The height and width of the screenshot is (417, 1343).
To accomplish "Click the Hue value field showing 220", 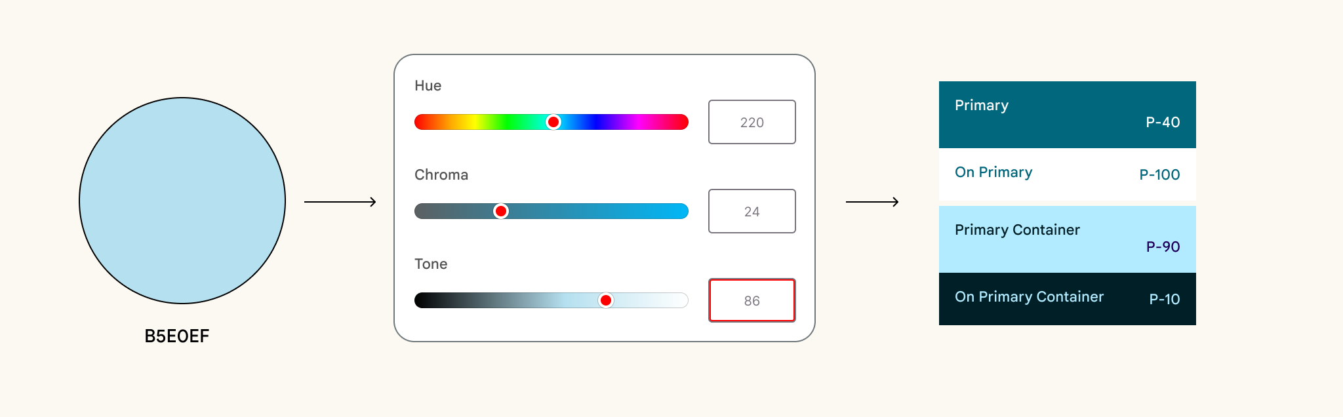I will [x=752, y=122].
